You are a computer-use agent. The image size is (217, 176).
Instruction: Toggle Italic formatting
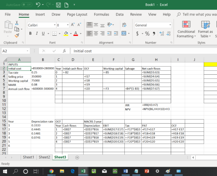[x=37, y=33]
